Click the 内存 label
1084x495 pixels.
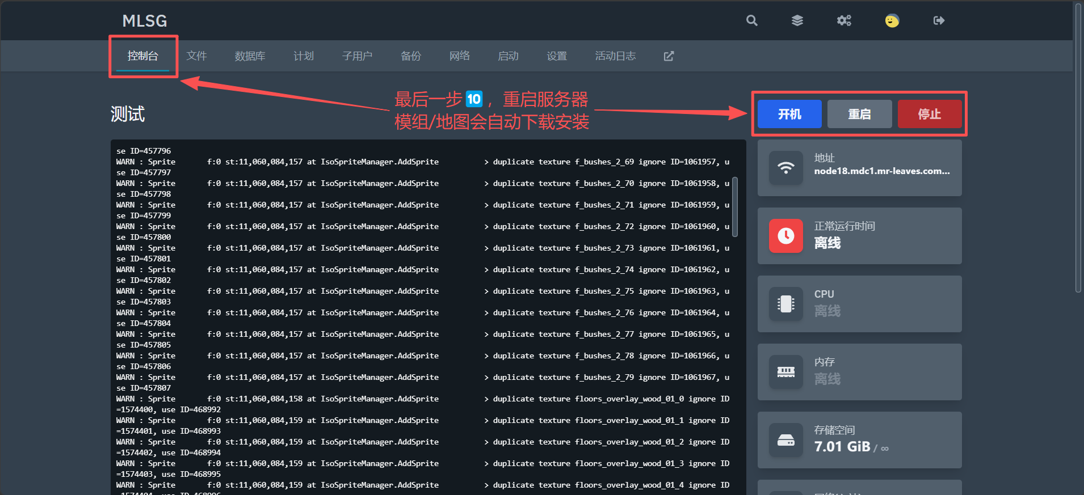coord(825,362)
